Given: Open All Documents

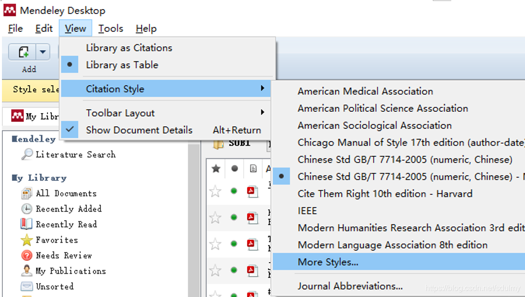Looking at the screenshot, I should [66, 193].
